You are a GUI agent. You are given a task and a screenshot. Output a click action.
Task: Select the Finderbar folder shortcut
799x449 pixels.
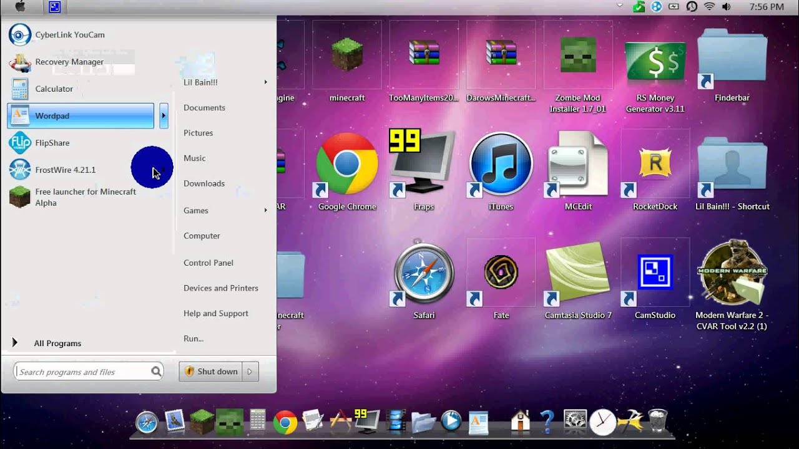[732, 64]
